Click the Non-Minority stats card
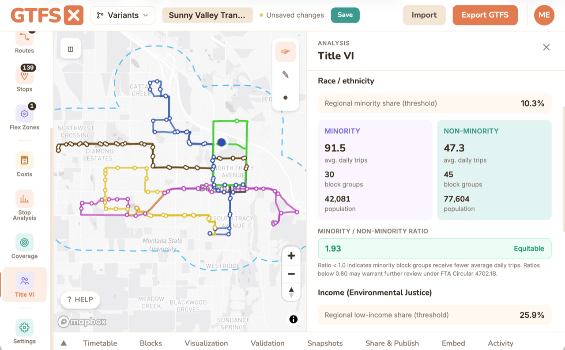This screenshot has height=350, width=565. pyautogui.click(x=494, y=170)
